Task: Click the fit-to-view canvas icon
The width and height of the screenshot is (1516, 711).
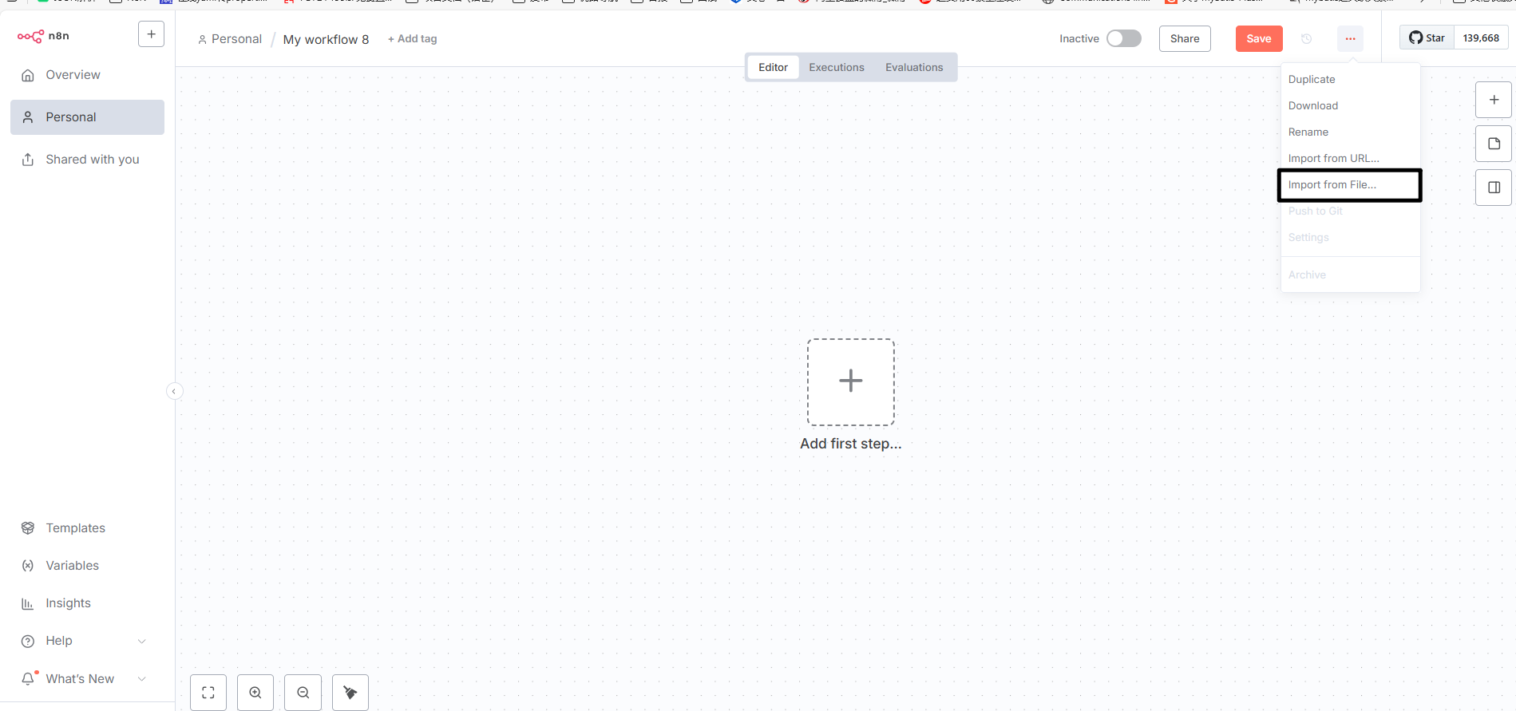Action: (208, 693)
